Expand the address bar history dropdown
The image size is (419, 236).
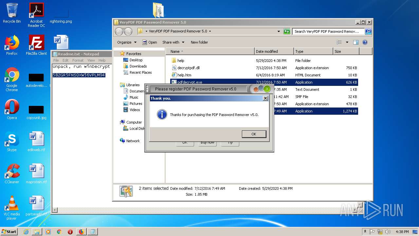(279, 31)
